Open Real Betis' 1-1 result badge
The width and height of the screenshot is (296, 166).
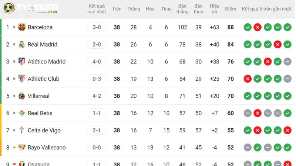pos(97,113)
